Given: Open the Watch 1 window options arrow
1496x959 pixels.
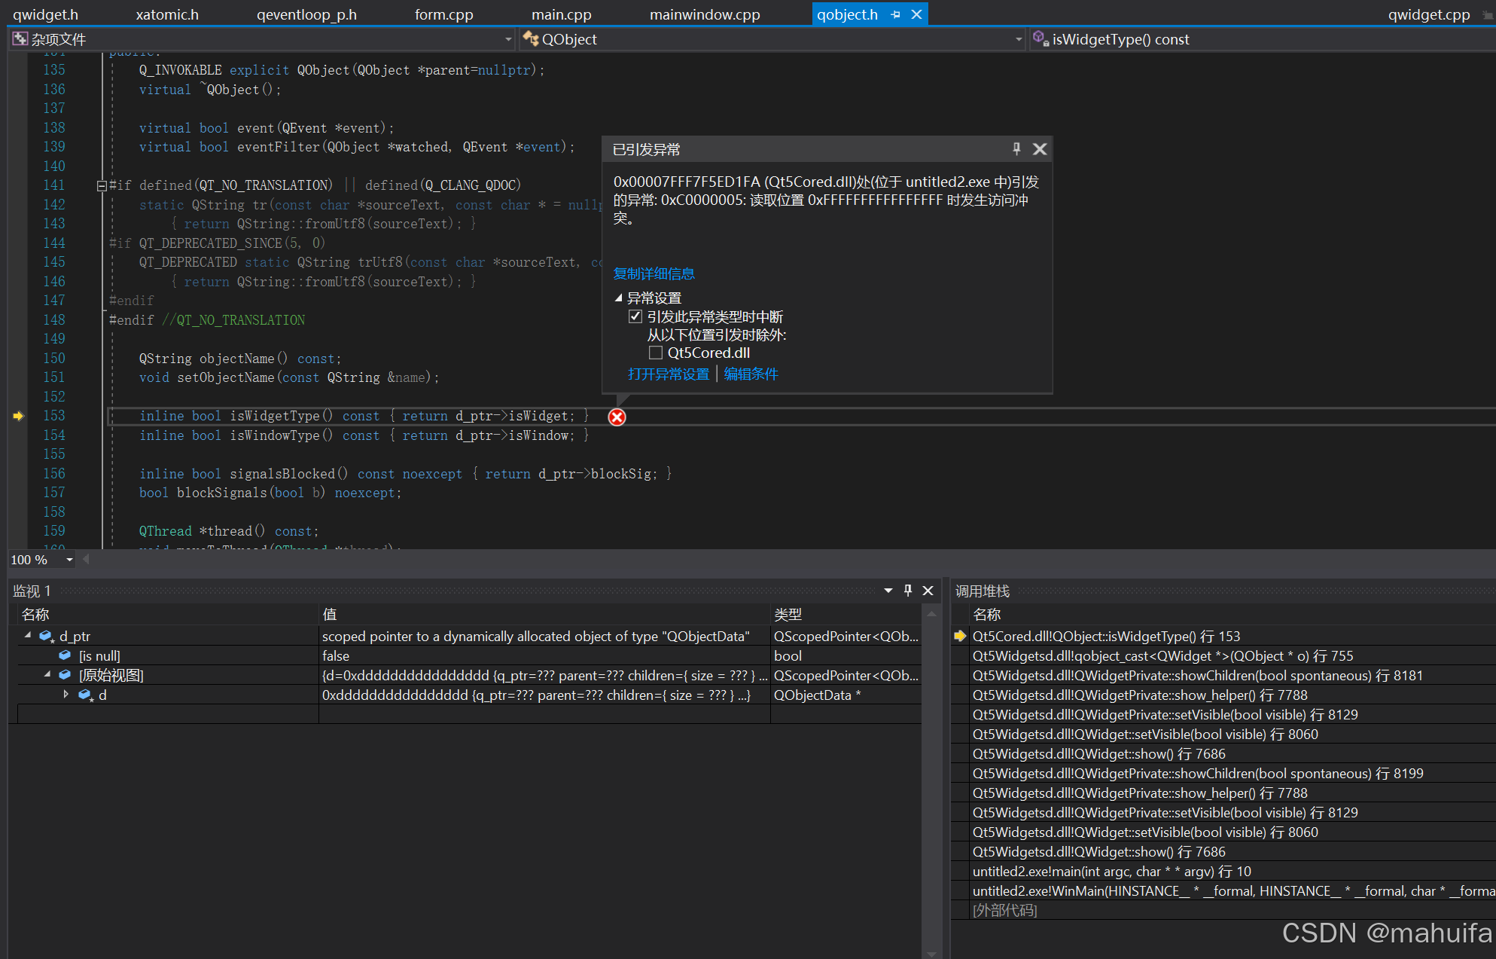Looking at the screenshot, I should tap(888, 591).
